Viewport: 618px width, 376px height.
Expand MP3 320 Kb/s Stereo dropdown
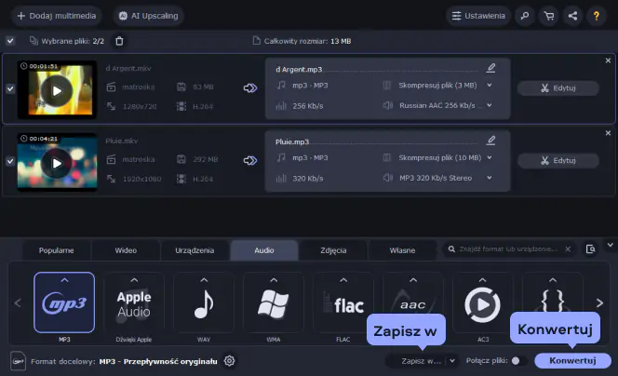[x=490, y=178]
